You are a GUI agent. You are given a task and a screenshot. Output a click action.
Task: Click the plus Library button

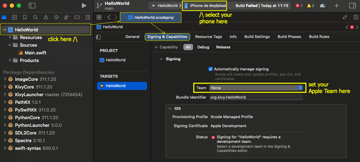point(337,6)
